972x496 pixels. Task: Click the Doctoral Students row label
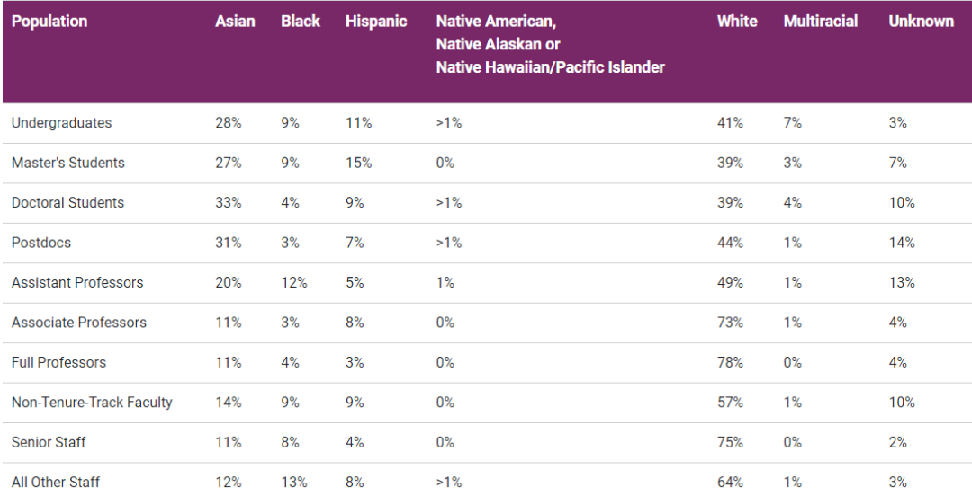68,203
